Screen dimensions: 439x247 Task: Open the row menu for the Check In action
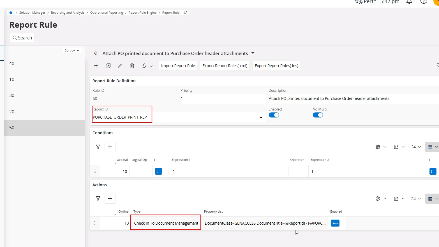tap(95, 223)
